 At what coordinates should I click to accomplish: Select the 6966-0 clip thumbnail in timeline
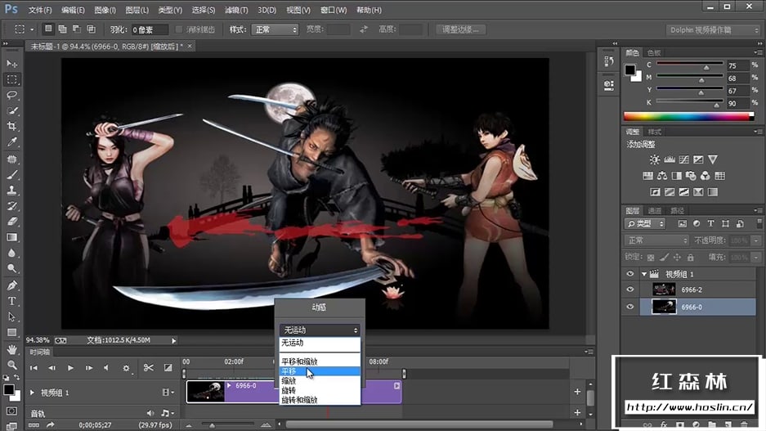pyautogui.click(x=206, y=392)
